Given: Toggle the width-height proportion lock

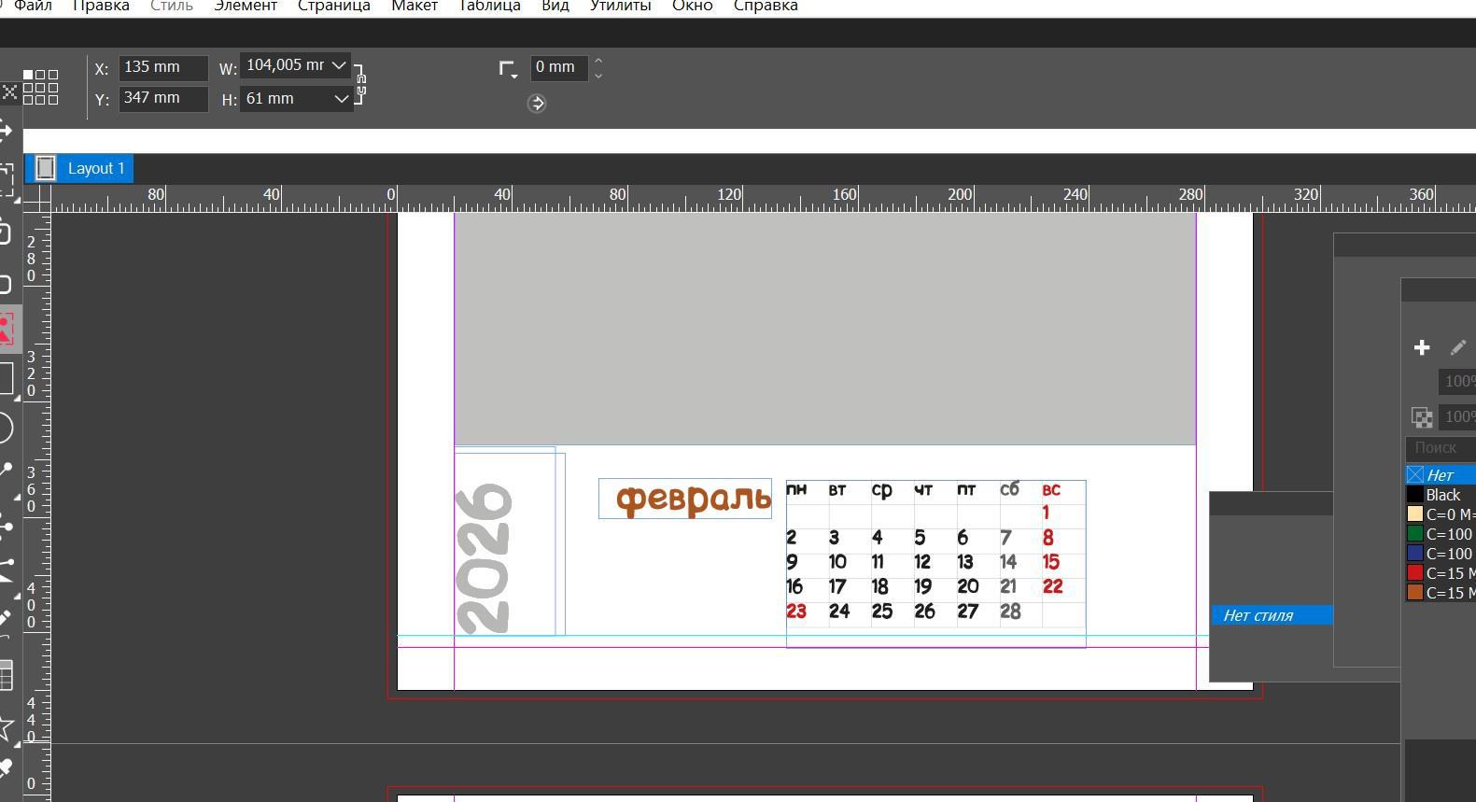Looking at the screenshot, I should tap(361, 84).
